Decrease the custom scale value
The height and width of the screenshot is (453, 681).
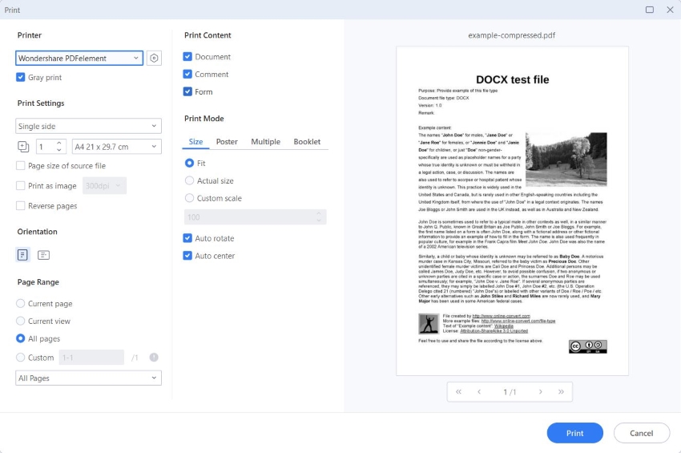[319, 220]
